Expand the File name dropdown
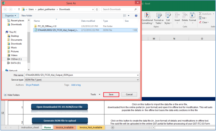Screen dimensions: 216x131 (x=137, y=75)
